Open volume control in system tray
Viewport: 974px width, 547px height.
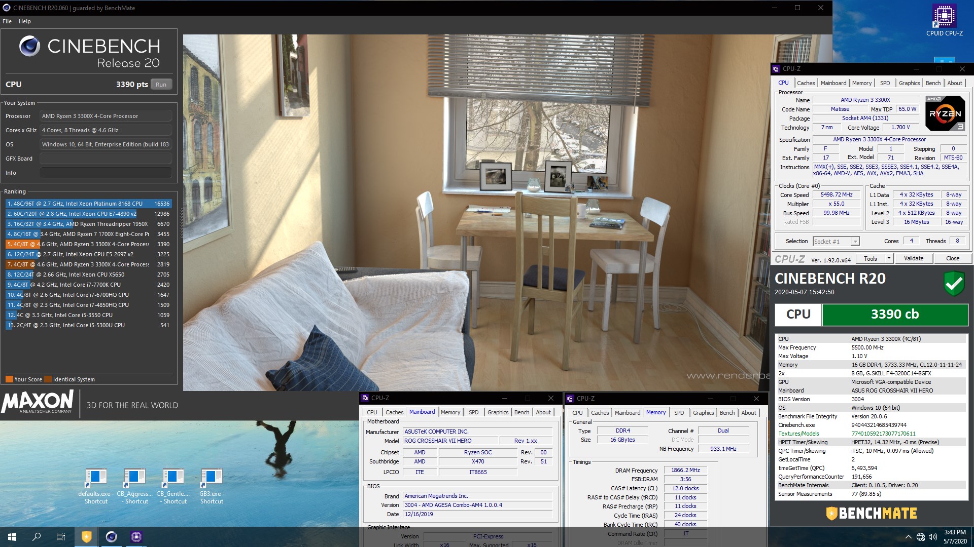point(933,537)
